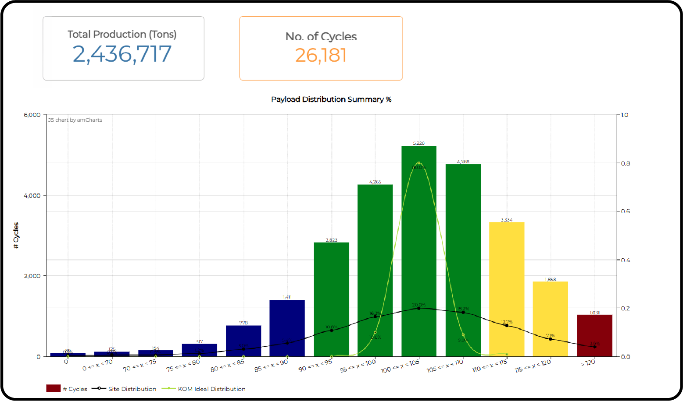This screenshot has height=401, width=683.
Task: Click the right axis value 0.4
Action: (x=626, y=260)
